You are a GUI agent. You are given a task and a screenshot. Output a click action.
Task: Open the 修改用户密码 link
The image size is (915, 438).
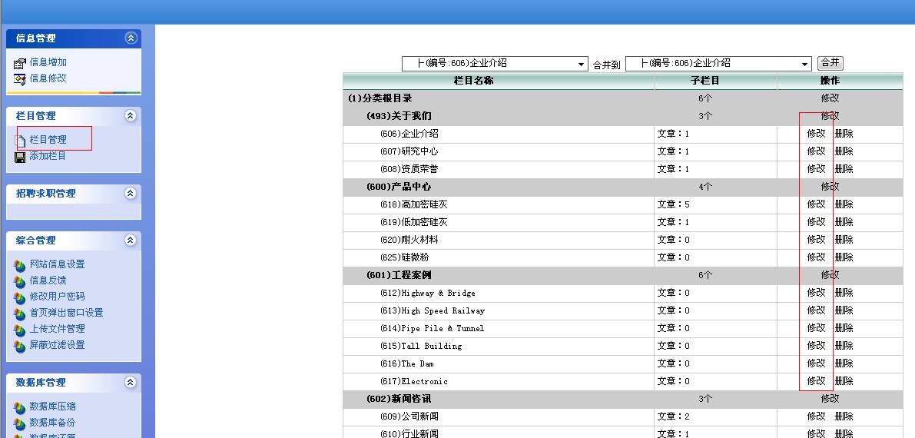(x=57, y=296)
